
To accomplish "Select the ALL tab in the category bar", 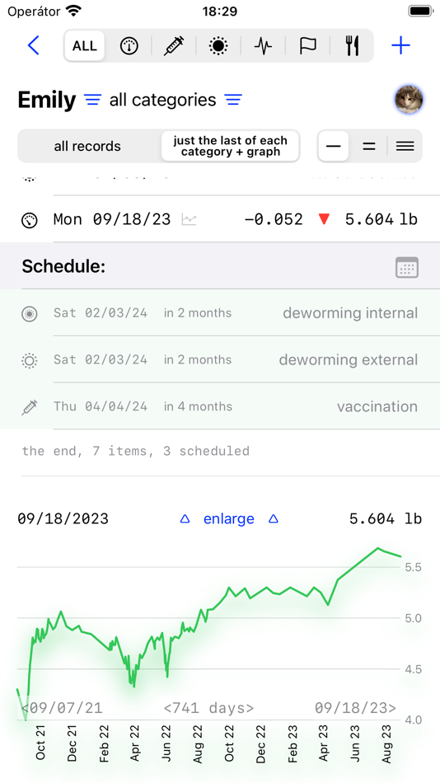I will click(x=84, y=46).
